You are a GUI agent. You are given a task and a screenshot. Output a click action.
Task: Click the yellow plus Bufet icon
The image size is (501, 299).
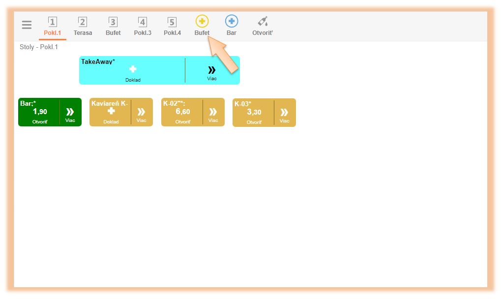click(202, 21)
